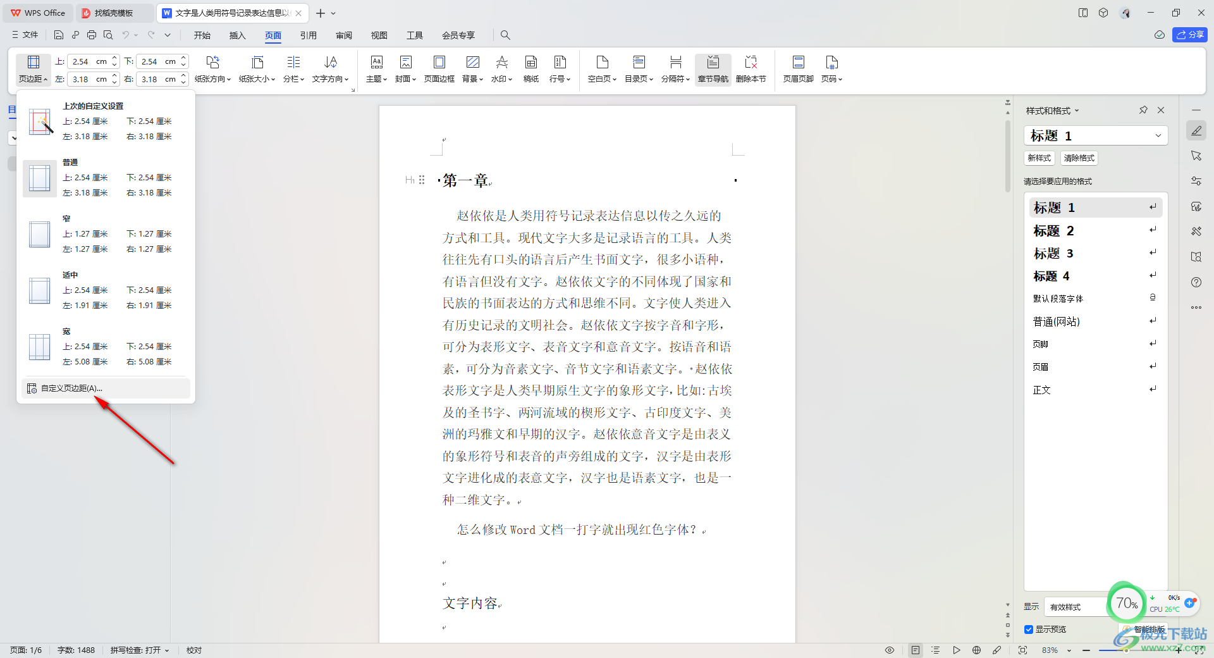The height and width of the screenshot is (658, 1214).
Task: Apply 标题 4 style from list
Action: coord(1095,276)
